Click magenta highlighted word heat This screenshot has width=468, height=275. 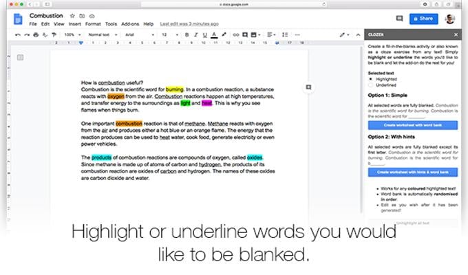click(x=206, y=103)
